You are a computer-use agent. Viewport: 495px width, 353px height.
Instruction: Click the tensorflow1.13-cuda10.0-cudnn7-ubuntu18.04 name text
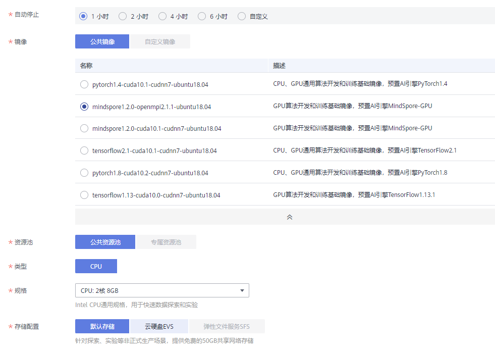(156, 195)
